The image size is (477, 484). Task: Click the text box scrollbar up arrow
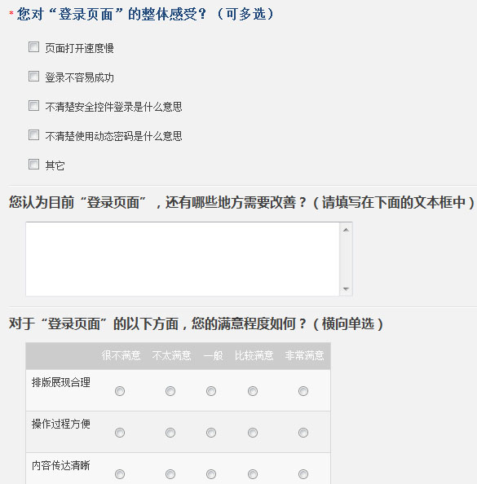pyautogui.click(x=346, y=230)
